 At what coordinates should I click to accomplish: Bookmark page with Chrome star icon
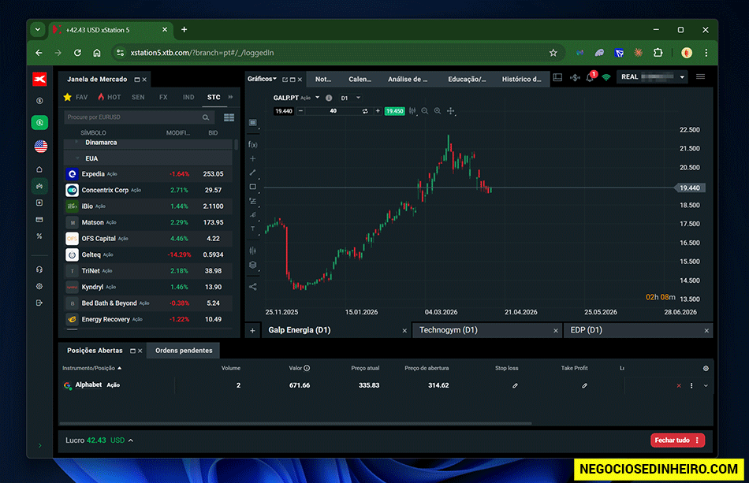(x=553, y=53)
